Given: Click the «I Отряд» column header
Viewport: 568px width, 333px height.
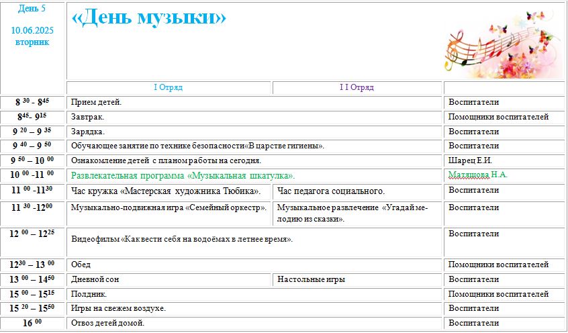Looking at the screenshot, I should pos(169,87).
